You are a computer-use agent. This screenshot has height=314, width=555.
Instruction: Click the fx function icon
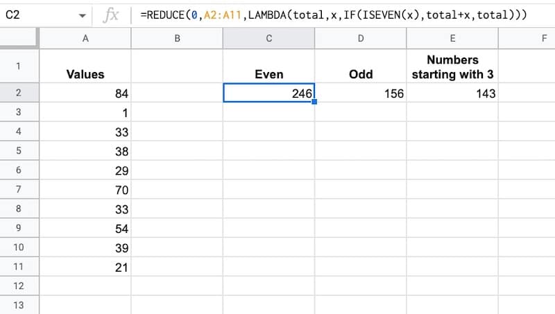click(111, 15)
